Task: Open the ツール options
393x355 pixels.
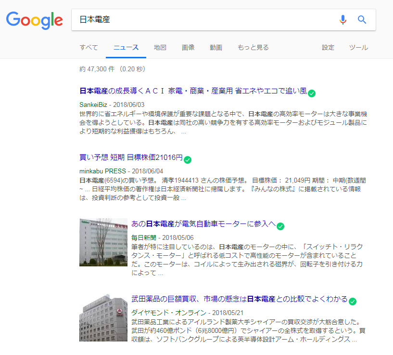Action: click(358, 48)
